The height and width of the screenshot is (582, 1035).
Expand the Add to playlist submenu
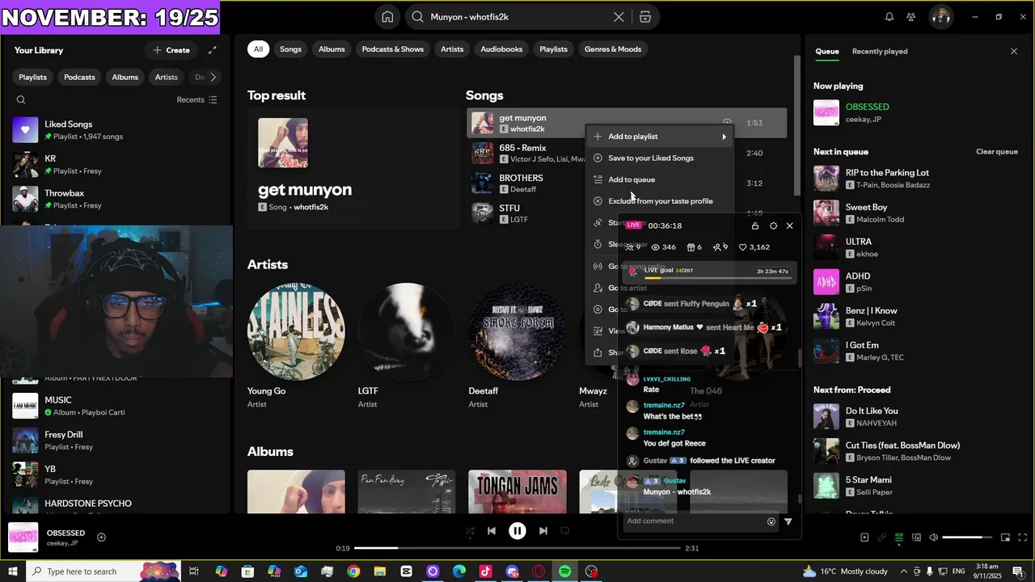[660, 137]
